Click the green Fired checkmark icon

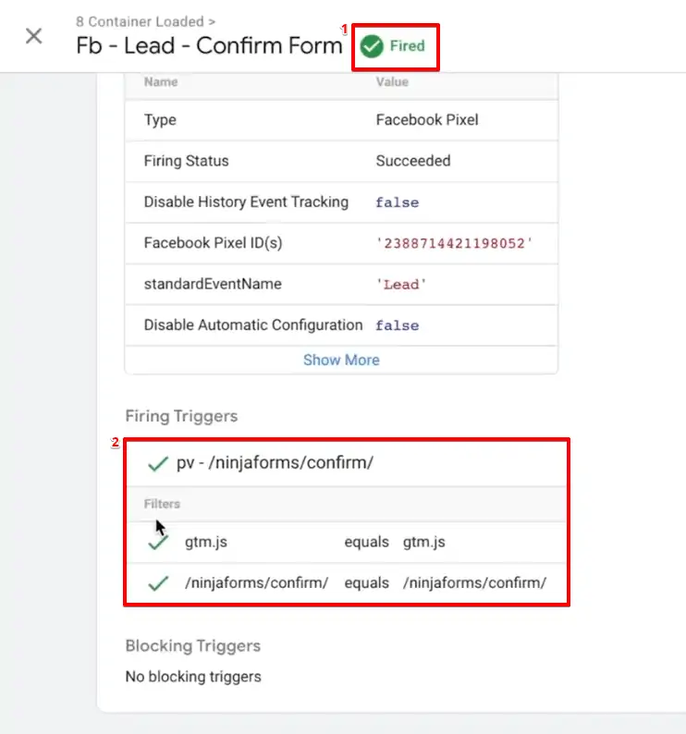click(x=372, y=46)
